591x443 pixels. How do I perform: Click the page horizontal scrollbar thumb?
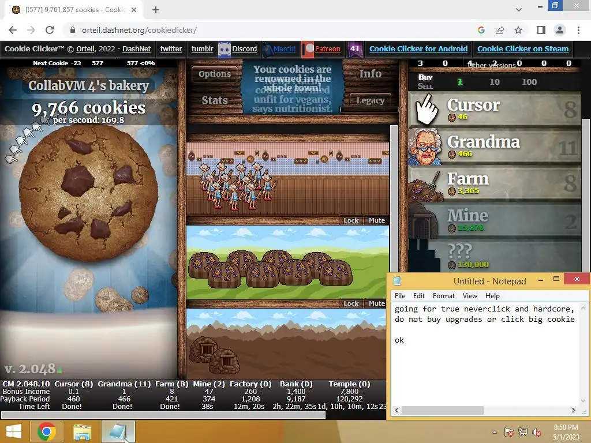[x=163, y=415]
